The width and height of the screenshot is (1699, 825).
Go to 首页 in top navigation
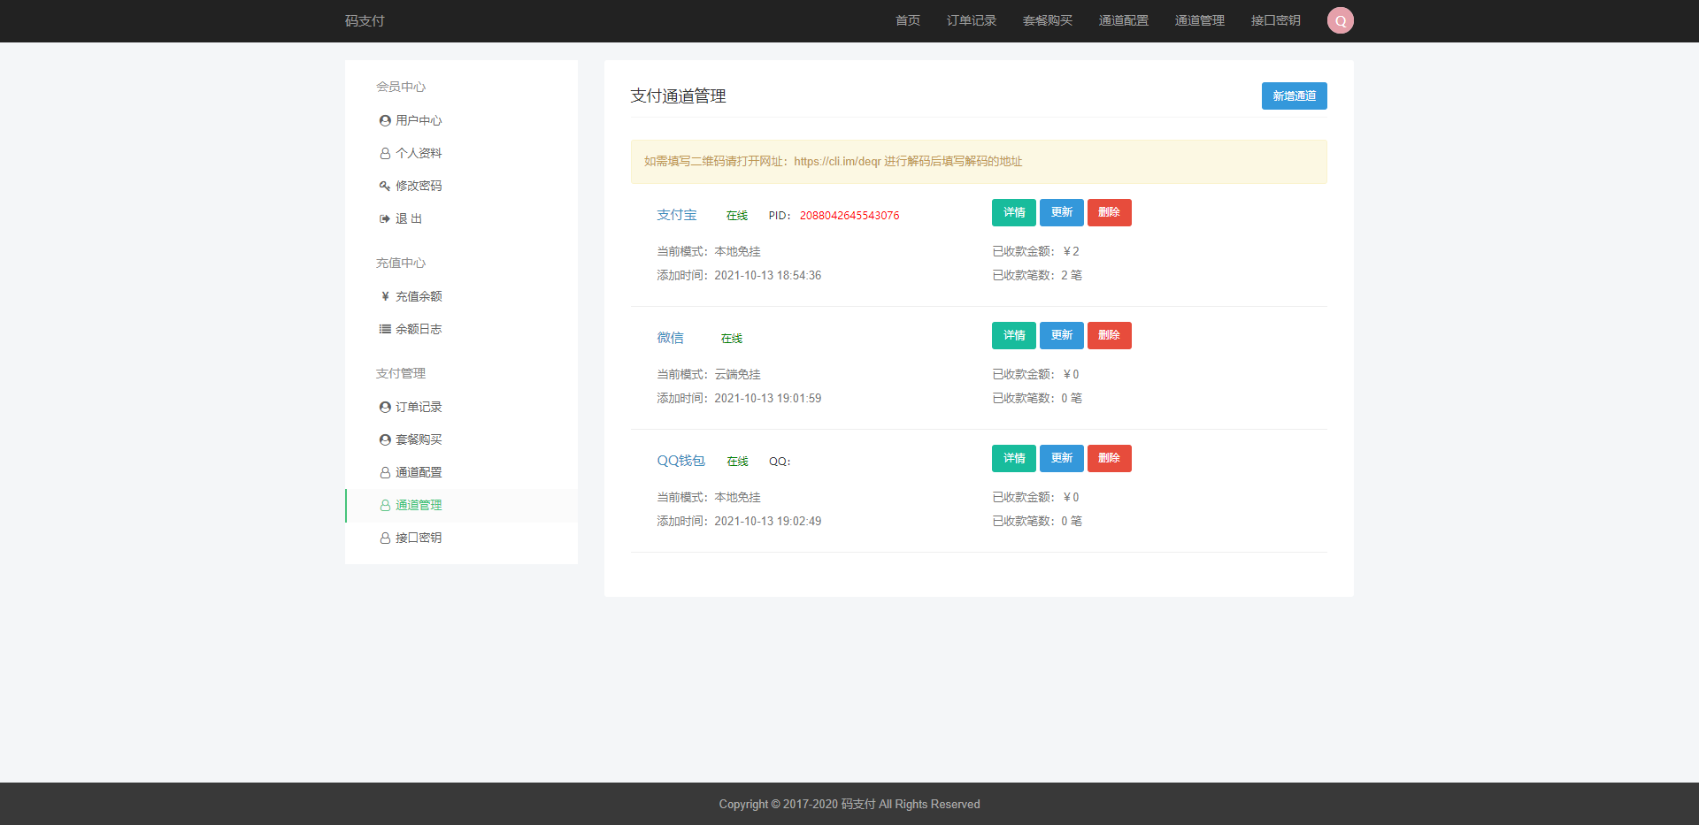(x=907, y=20)
